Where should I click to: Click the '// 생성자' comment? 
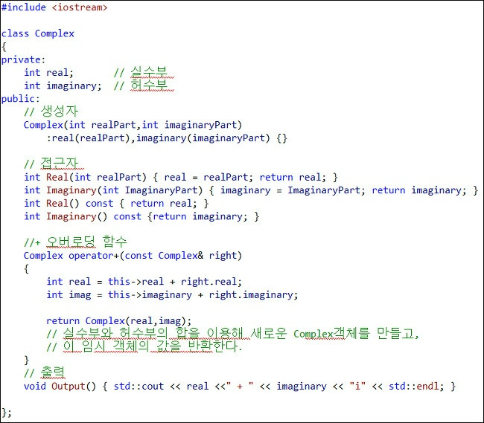(51, 112)
